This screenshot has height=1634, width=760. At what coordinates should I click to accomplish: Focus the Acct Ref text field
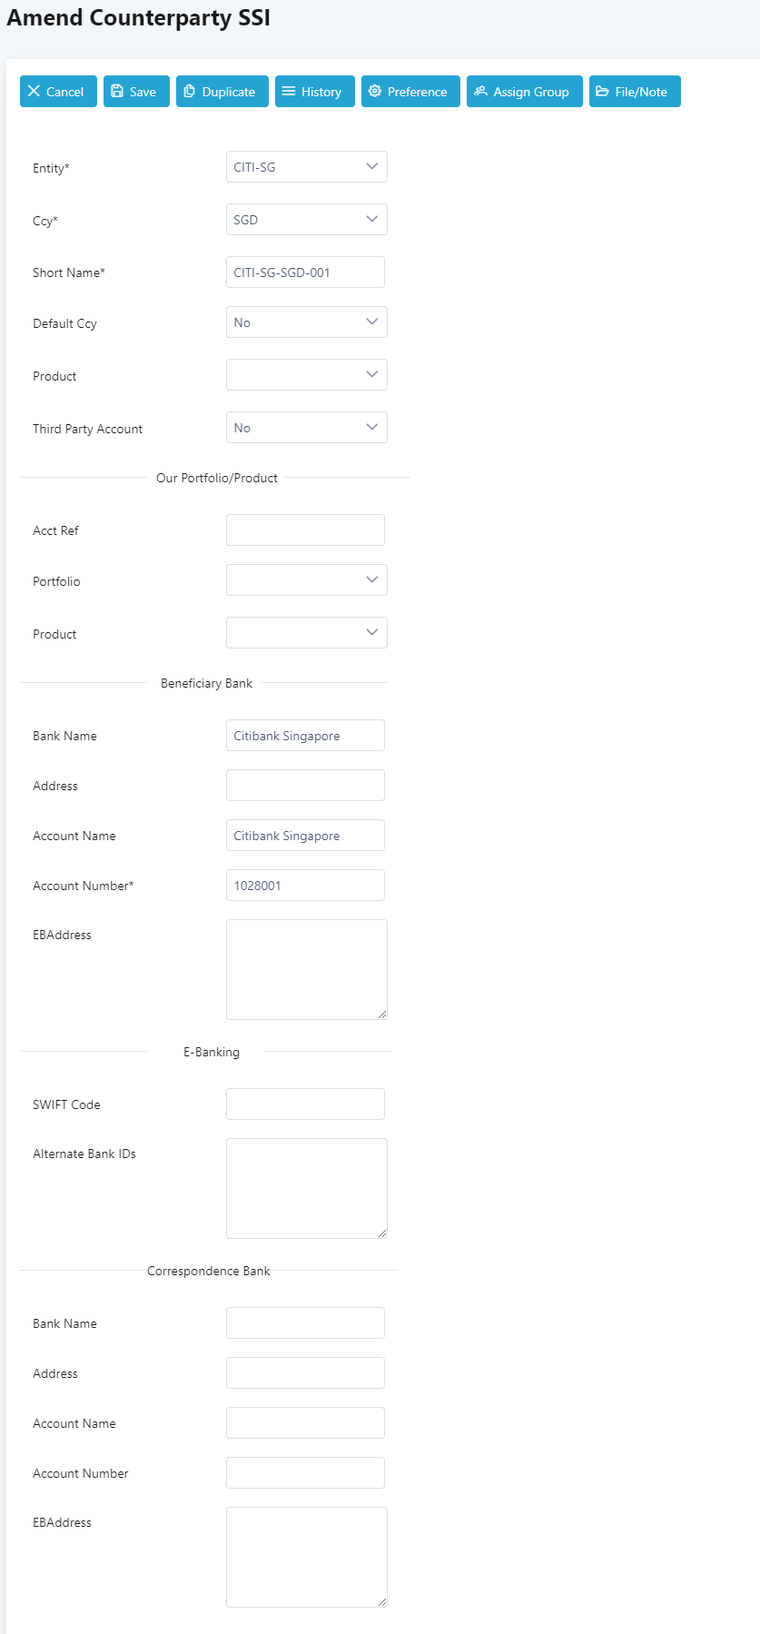point(305,530)
